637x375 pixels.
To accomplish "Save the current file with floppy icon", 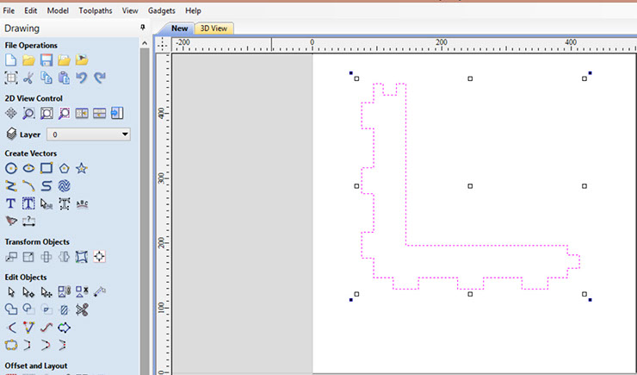I will pyautogui.click(x=46, y=59).
